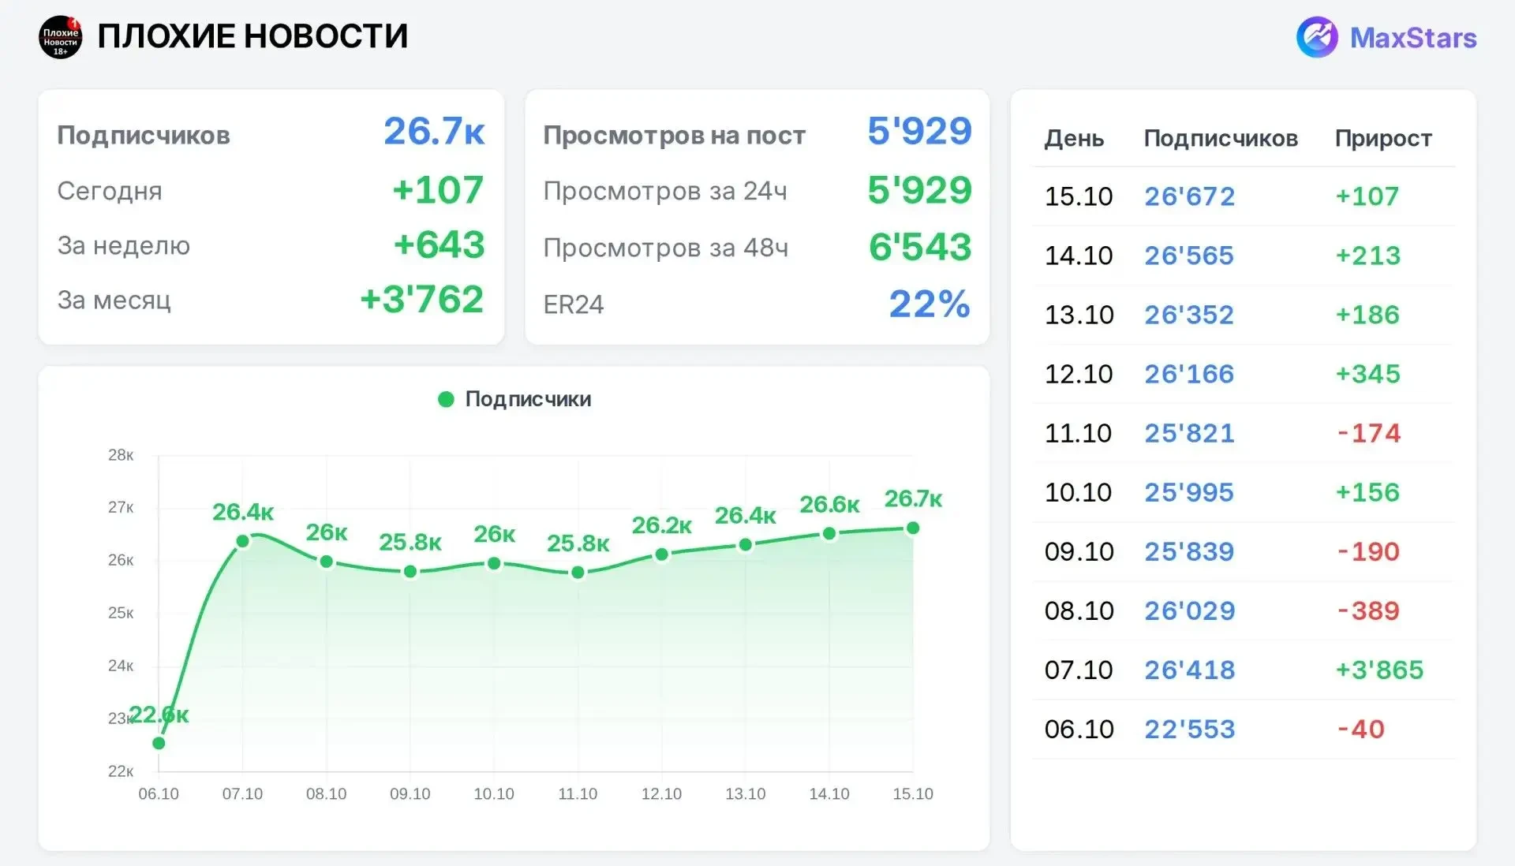The width and height of the screenshot is (1515, 866).
Task: Click the Просмотров на пост label
Action: [x=675, y=136]
